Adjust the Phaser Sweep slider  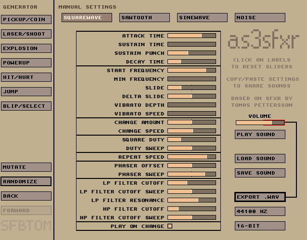pyautogui.click(x=192, y=174)
